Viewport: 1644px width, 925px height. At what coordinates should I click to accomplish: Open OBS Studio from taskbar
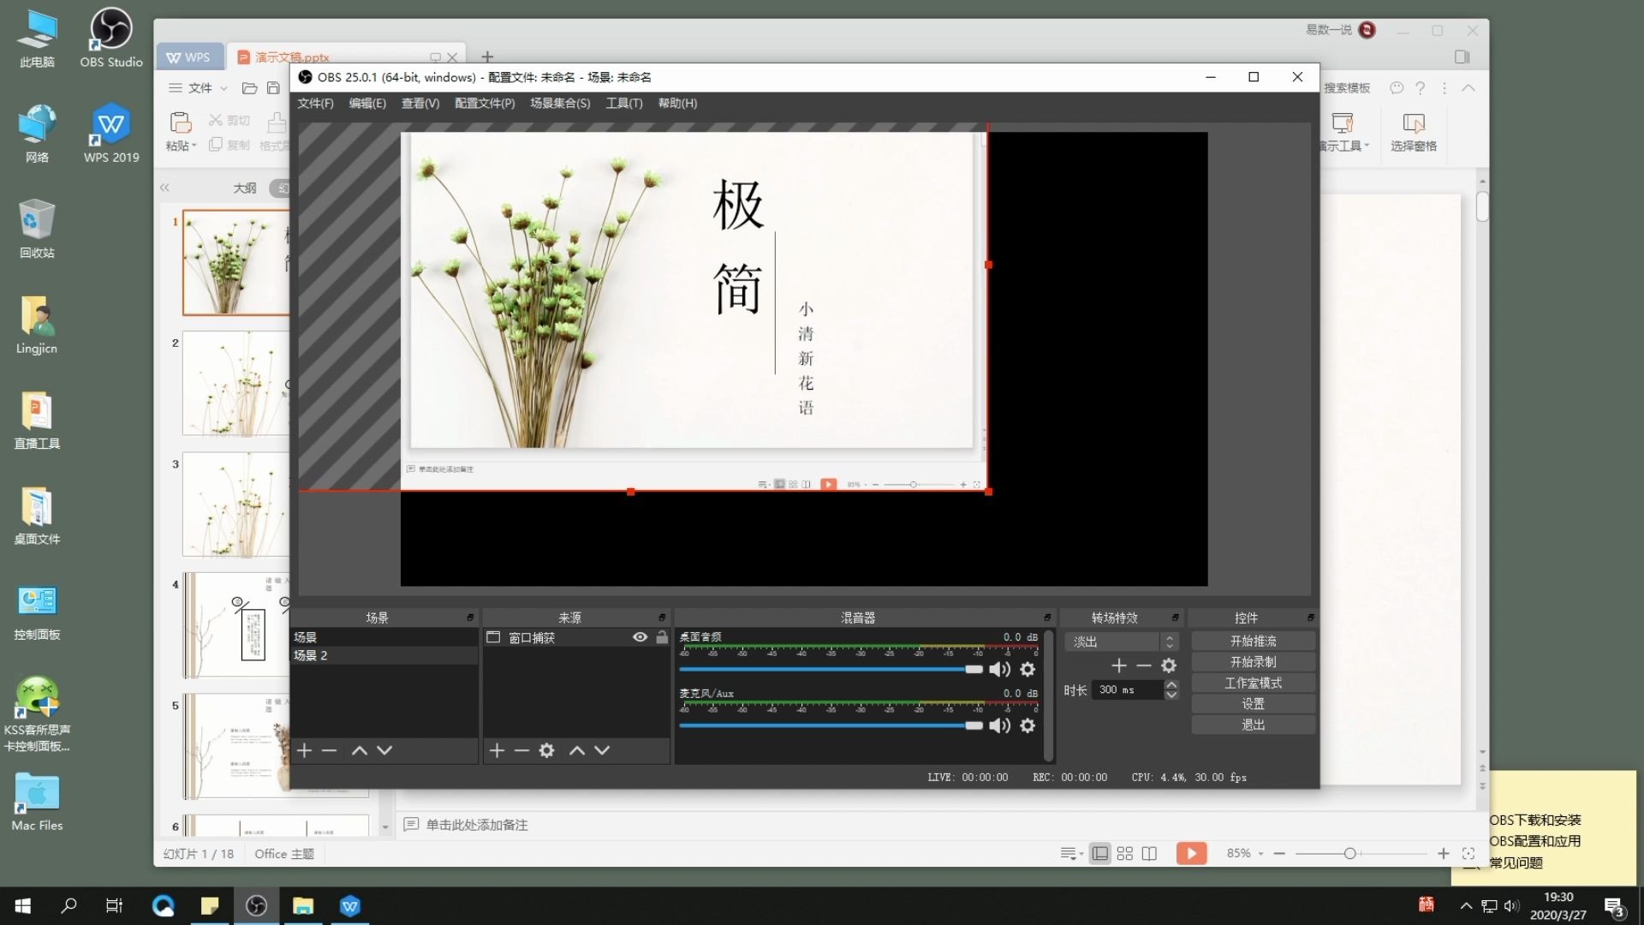click(x=256, y=905)
